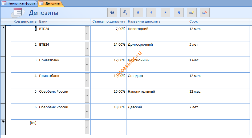Go to the last record

pyautogui.click(x=178, y=12)
